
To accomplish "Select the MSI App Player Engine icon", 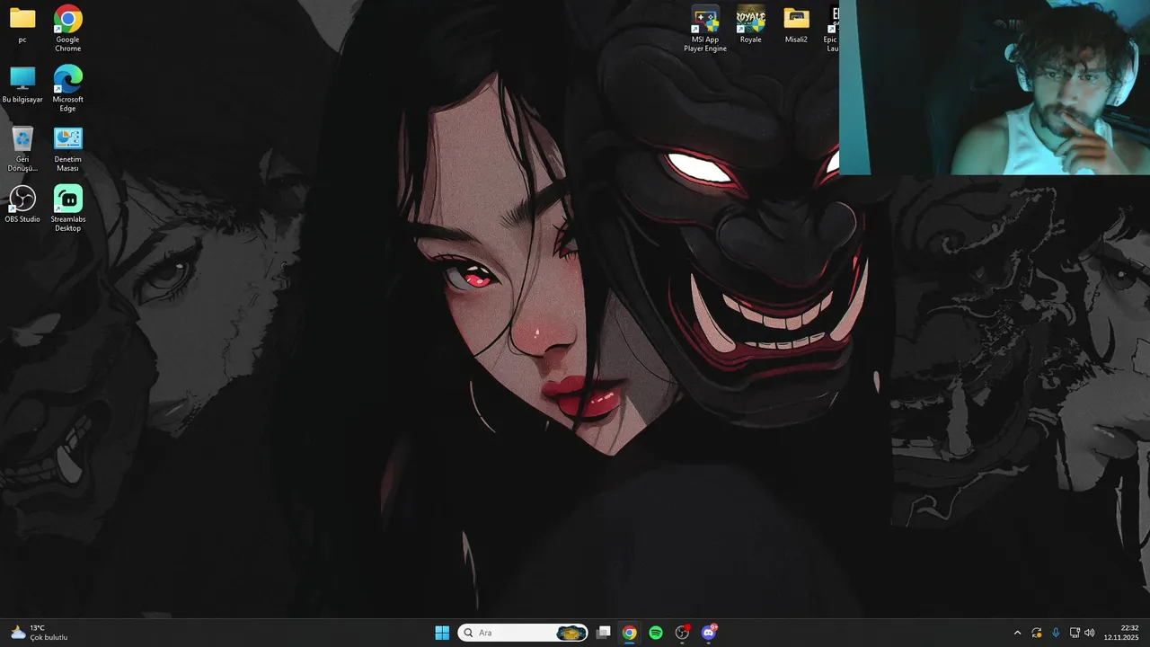I will click(705, 29).
